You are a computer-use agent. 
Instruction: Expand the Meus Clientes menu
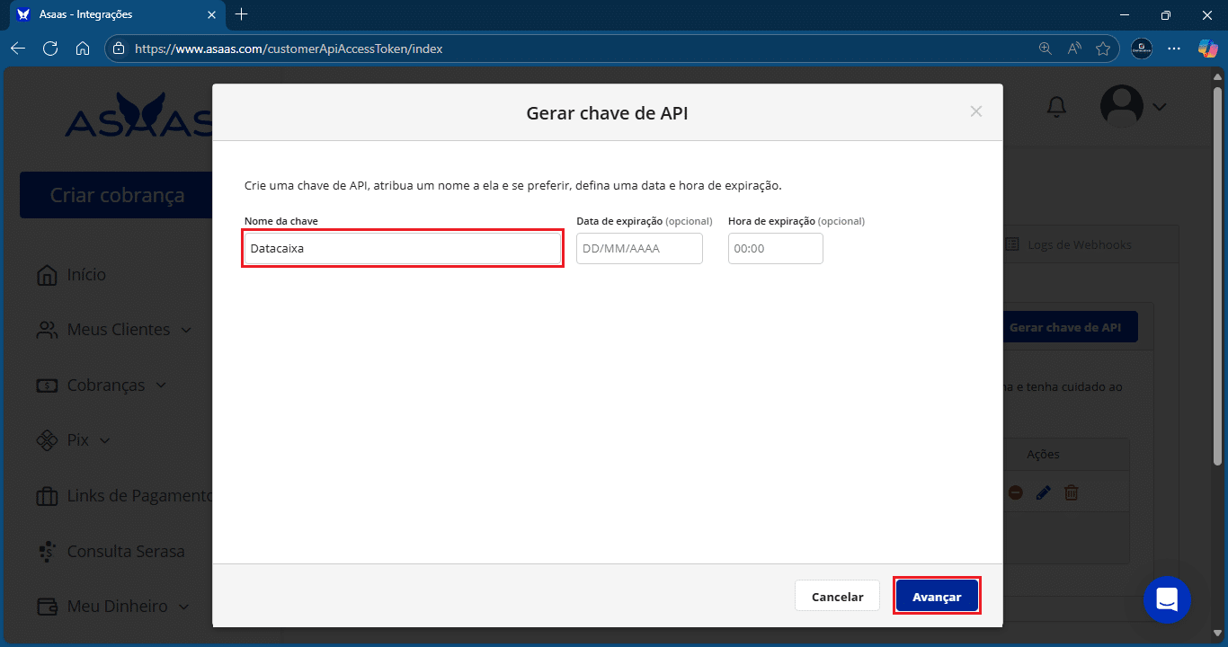[x=187, y=330]
